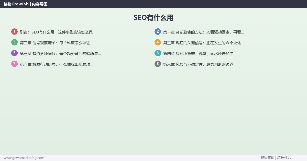This screenshot has width=307, height=161.
Task: Open 第二章 信号观察清单 entry
Action: point(55,43)
